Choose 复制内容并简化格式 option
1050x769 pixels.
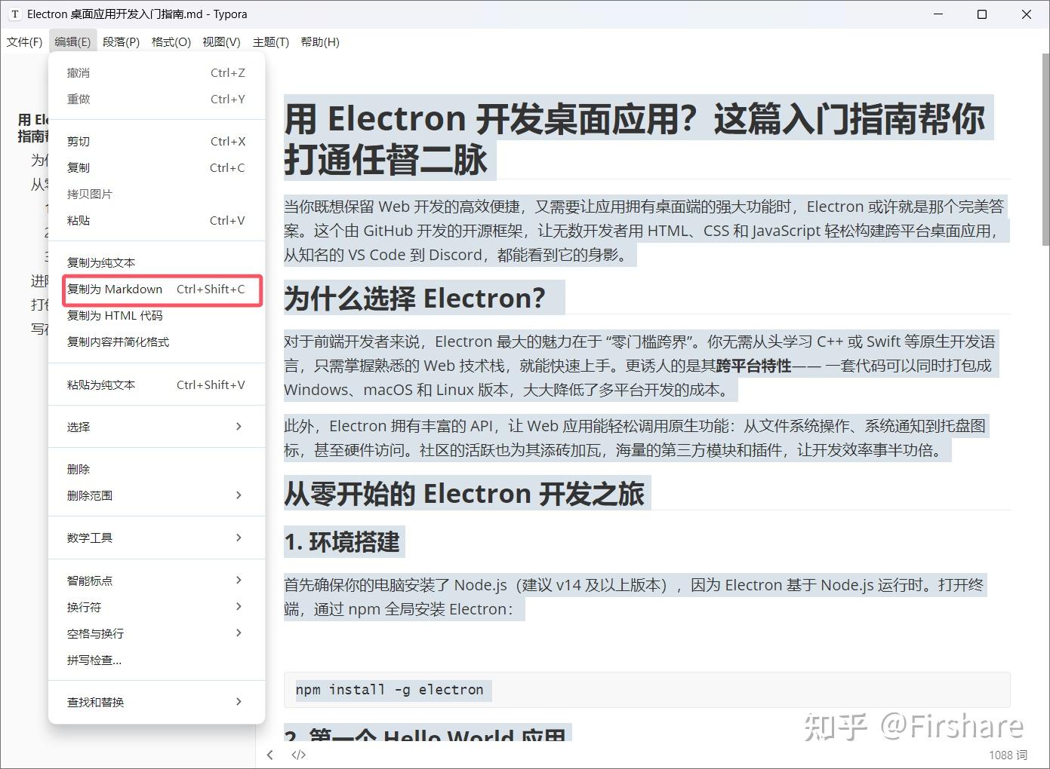pyautogui.click(x=156, y=342)
